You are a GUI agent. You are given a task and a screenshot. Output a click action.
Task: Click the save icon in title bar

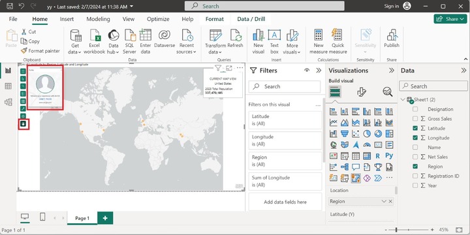point(10,6)
